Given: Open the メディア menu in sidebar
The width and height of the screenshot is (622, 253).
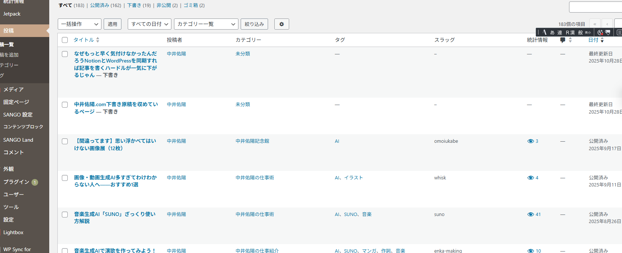Looking at the screenshot, I should click(x=14, y=90).
